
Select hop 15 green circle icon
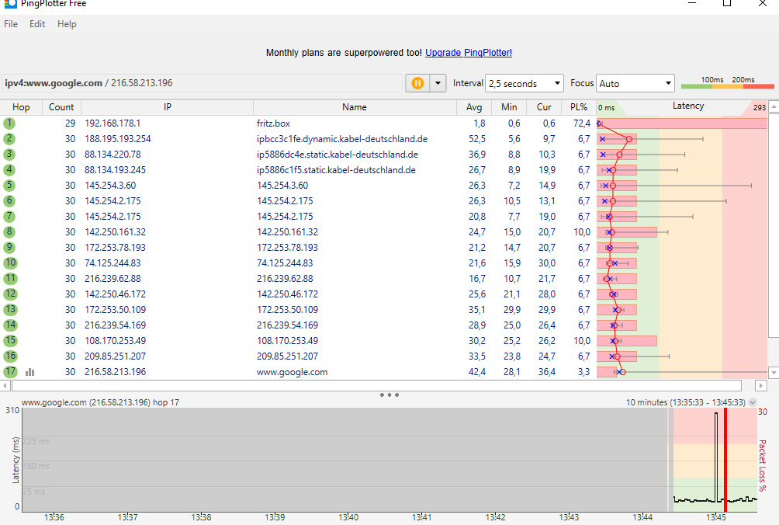click(10, 341)
